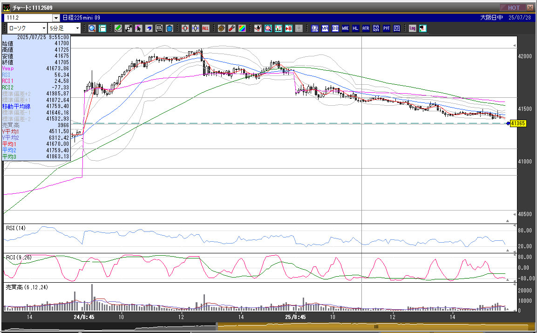Click the red ALL toolbar button
Viewport: 537px width, 333px height.
[x=205, y=28]
